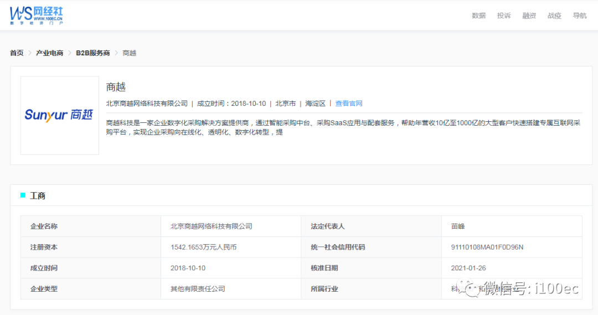The width and height of the screenshot is (598, 315).
Task: Go to 首页 breadcrumb
Action: [17, 53]
